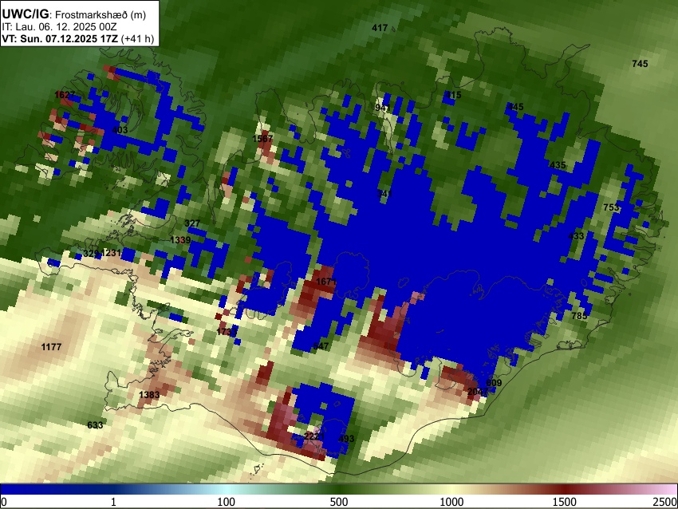
Task: Click the map value '2047'
Action: click(x=478, y=392)
